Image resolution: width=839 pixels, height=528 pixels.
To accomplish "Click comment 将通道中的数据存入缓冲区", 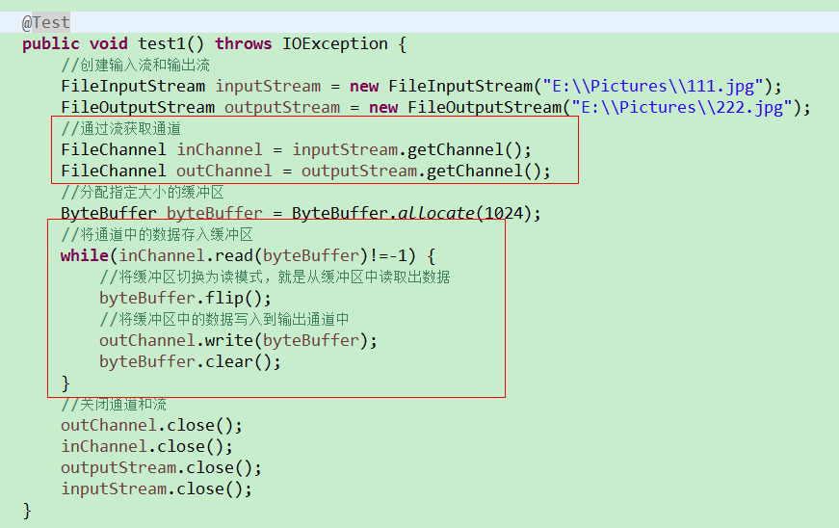I will [157, 234].
